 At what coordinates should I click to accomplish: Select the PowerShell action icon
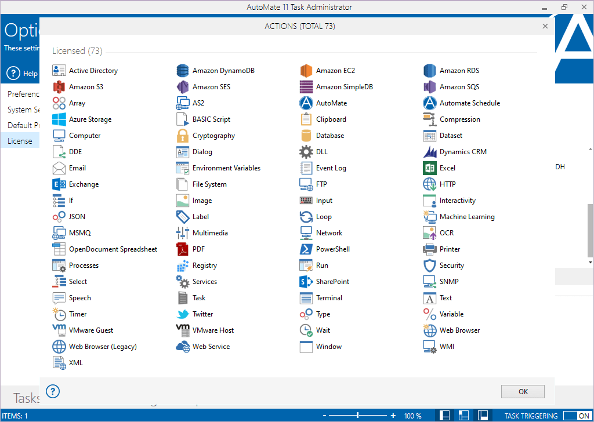(306, 249)
